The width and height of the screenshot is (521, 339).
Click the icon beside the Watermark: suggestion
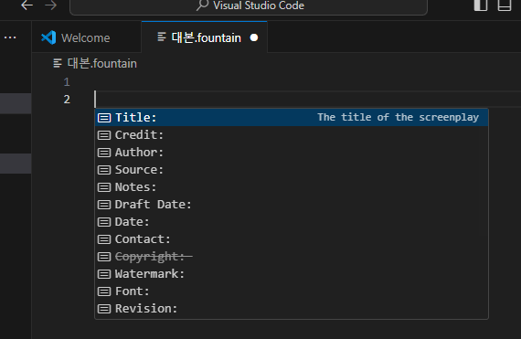104,274
